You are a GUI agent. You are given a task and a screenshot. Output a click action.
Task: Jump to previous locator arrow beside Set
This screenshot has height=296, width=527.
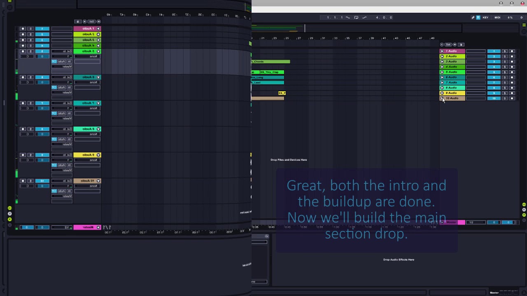coord(442,44)
